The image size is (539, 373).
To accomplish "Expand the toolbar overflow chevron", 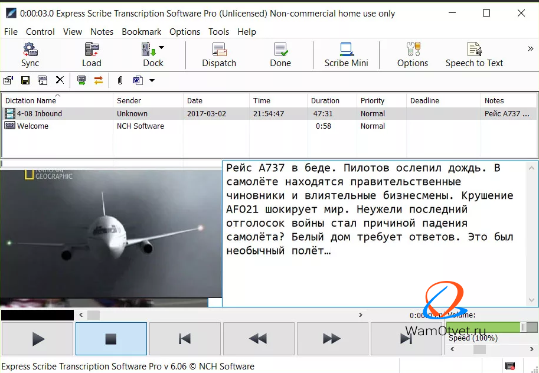I will click(x=530, y=50).
